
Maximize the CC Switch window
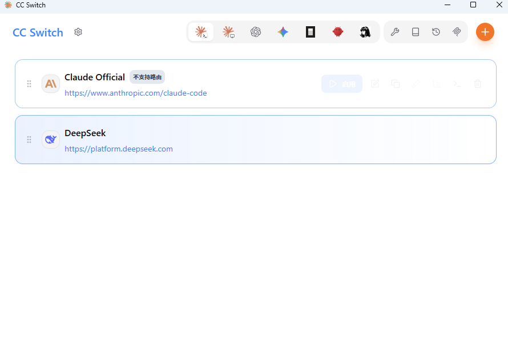coord(473,5)
